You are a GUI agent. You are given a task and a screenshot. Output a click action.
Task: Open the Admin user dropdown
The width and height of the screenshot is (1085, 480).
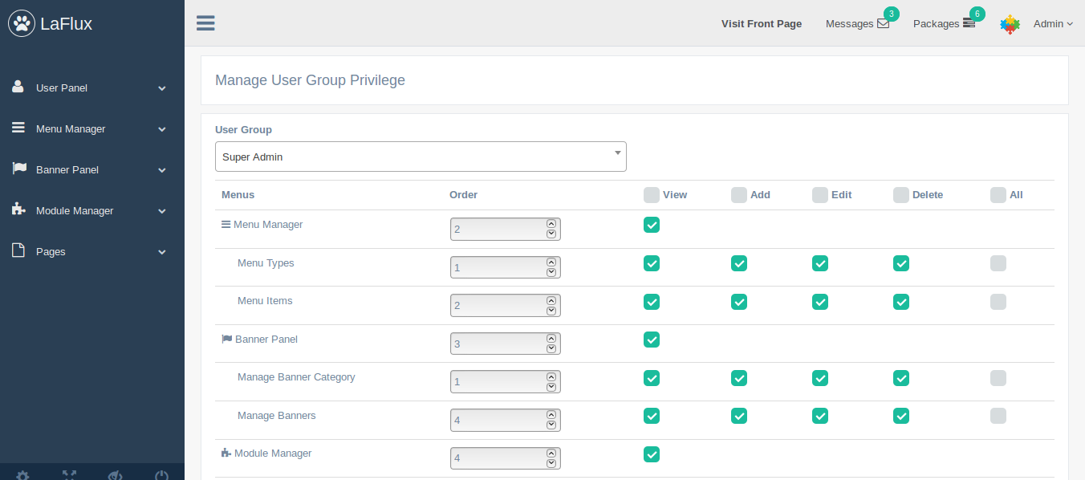tap(1053, 24)
